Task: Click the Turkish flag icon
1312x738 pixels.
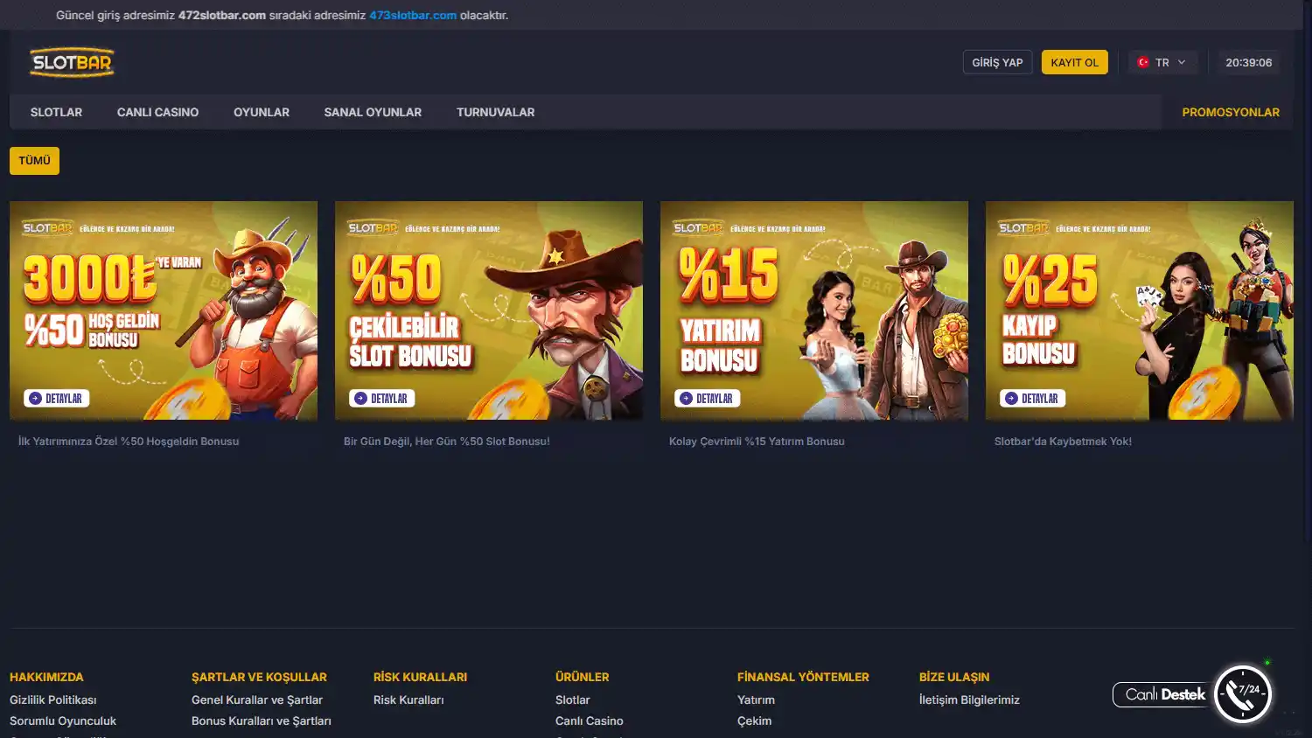Action: tap(1142, 62)
